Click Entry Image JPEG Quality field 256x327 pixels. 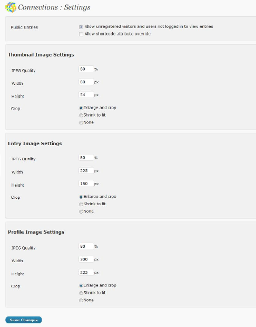point(86,158)
